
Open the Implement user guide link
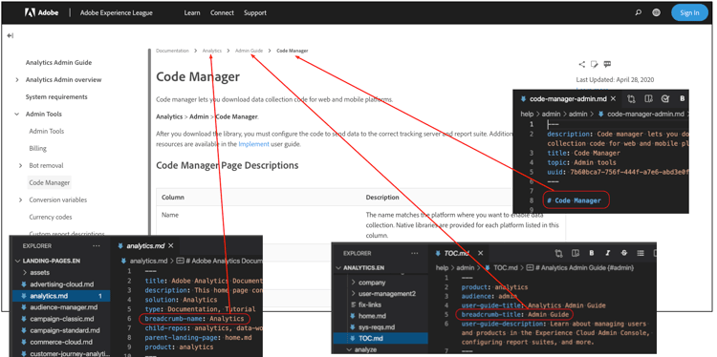253,144
